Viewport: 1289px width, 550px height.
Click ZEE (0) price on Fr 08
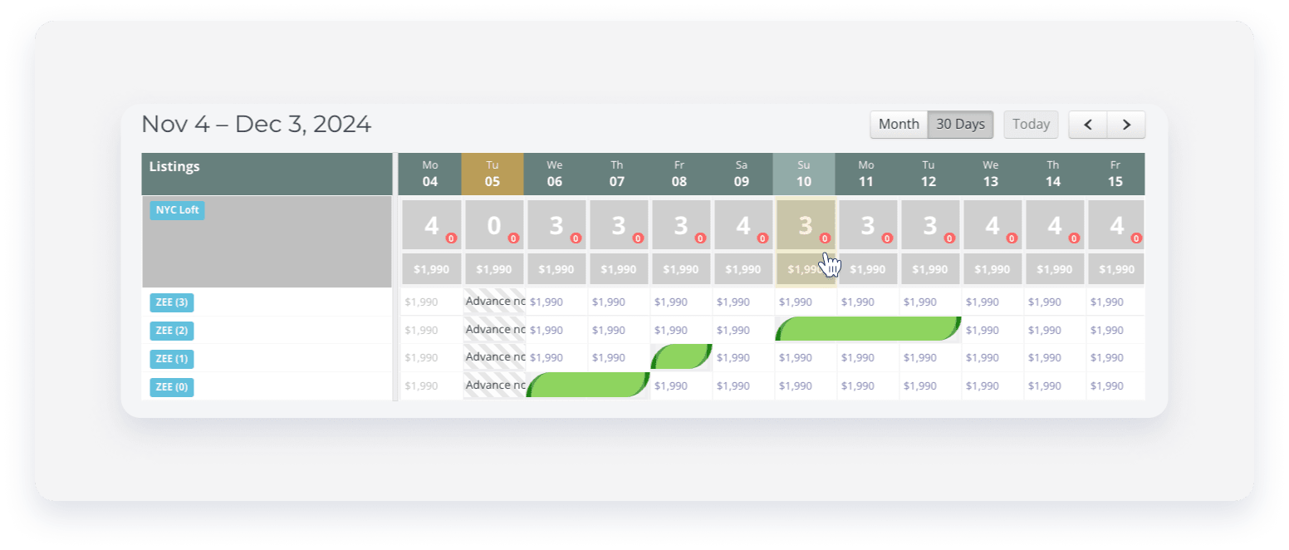point(670,386)
